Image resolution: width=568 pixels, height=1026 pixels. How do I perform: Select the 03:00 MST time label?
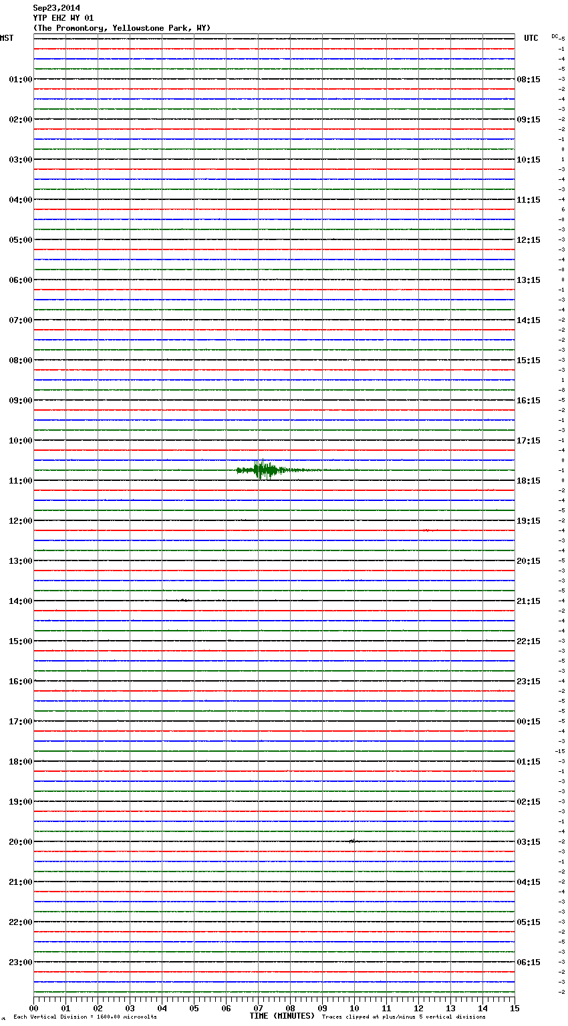[21, 160]
